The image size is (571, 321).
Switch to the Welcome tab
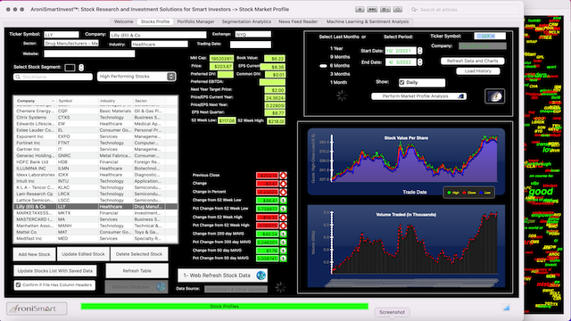(x=123, y=21)
